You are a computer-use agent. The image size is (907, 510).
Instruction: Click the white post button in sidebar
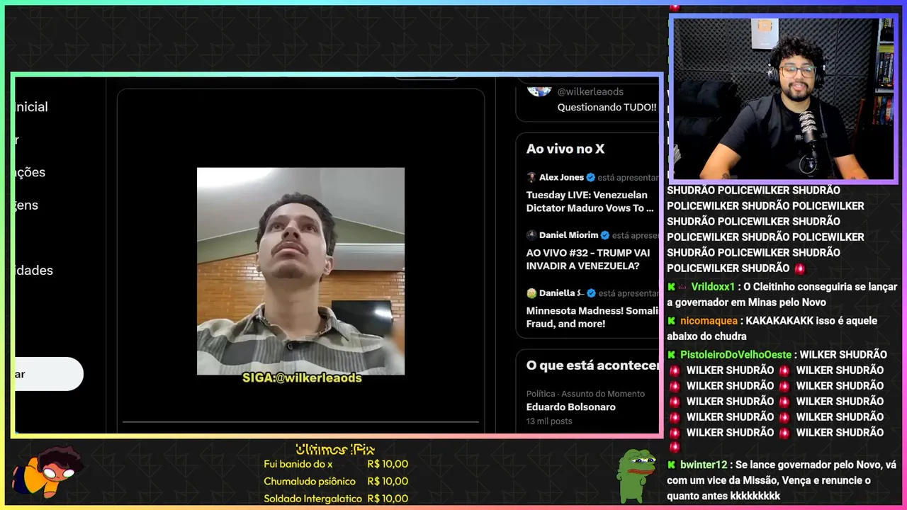(x=48, y=374)
